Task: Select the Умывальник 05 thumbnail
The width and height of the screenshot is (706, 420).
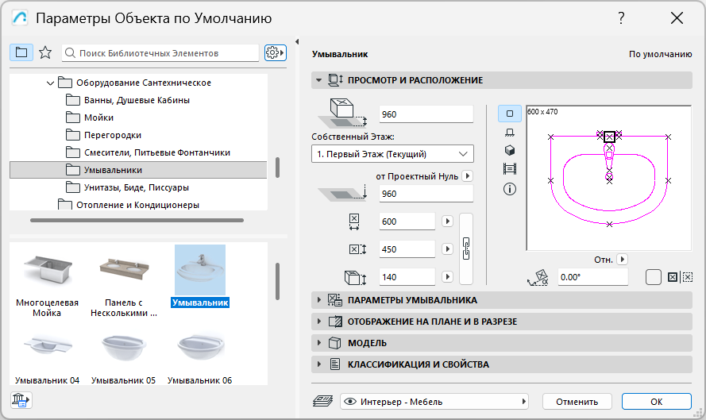Action: pyautogui.click(x=123, y=359)
